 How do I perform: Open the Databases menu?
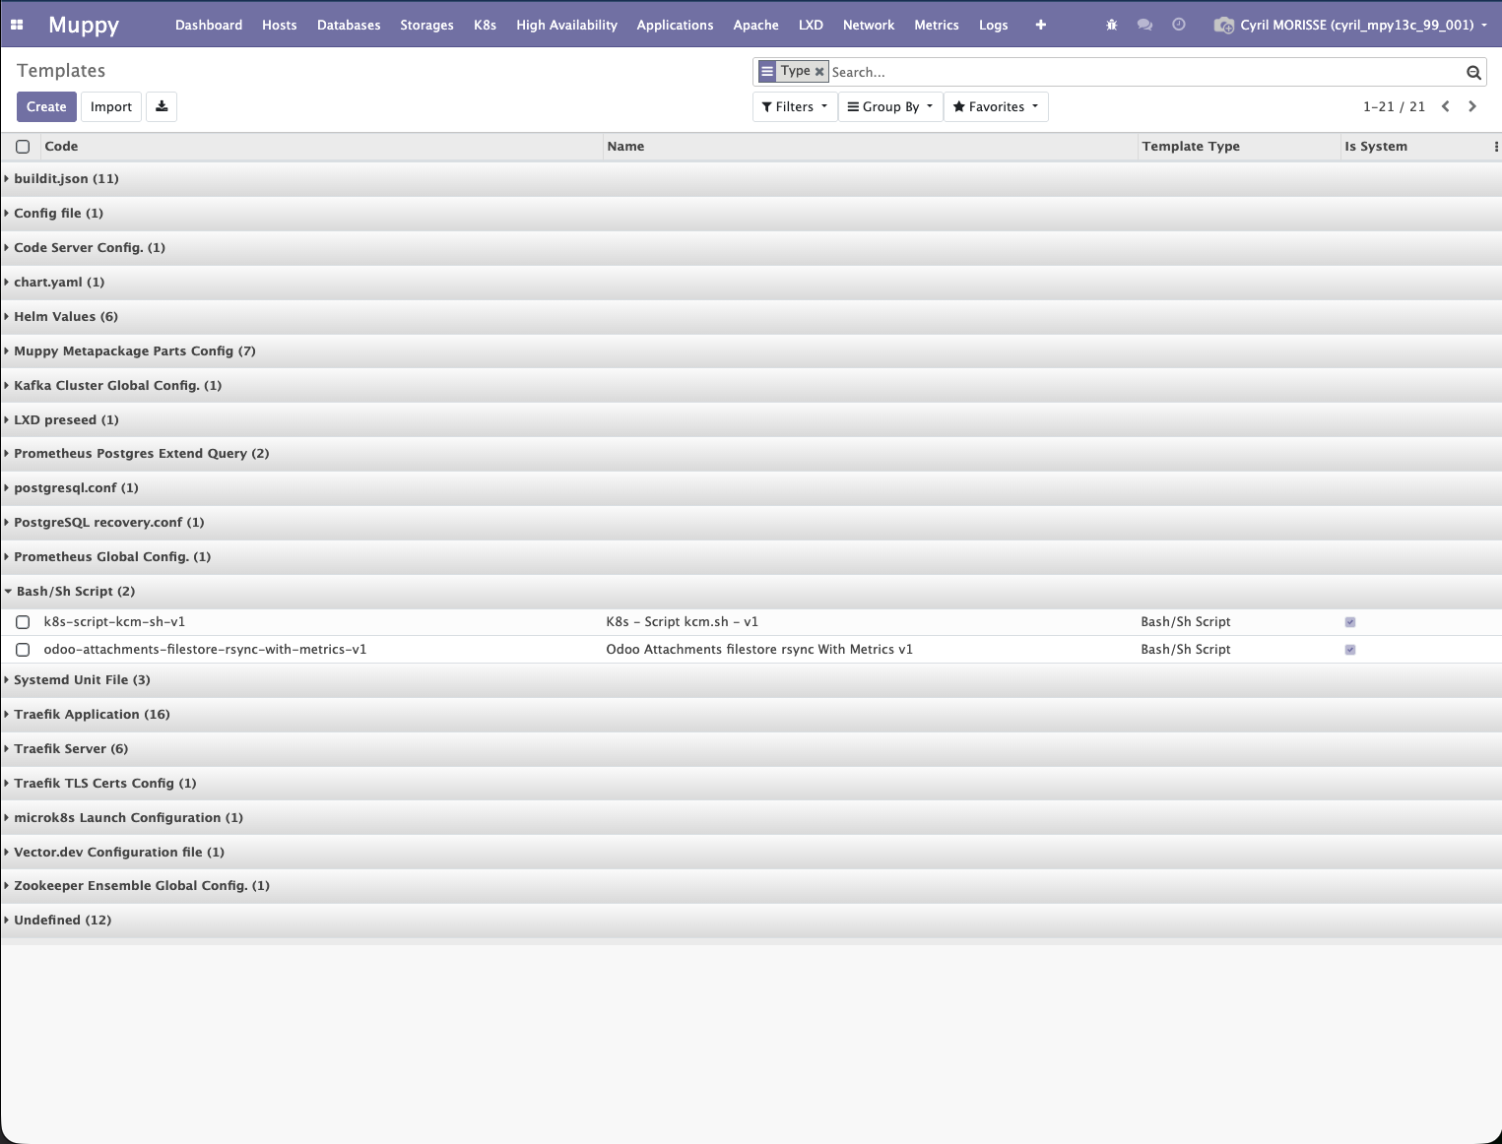[349, 25]
